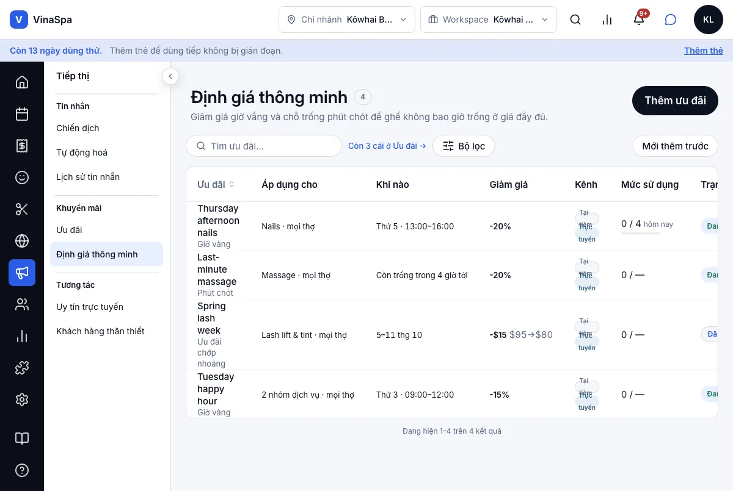The height and width of the screenshot is (491, 733).
Task: Click the Tìm ưu đãi search field
Action: 264,146
